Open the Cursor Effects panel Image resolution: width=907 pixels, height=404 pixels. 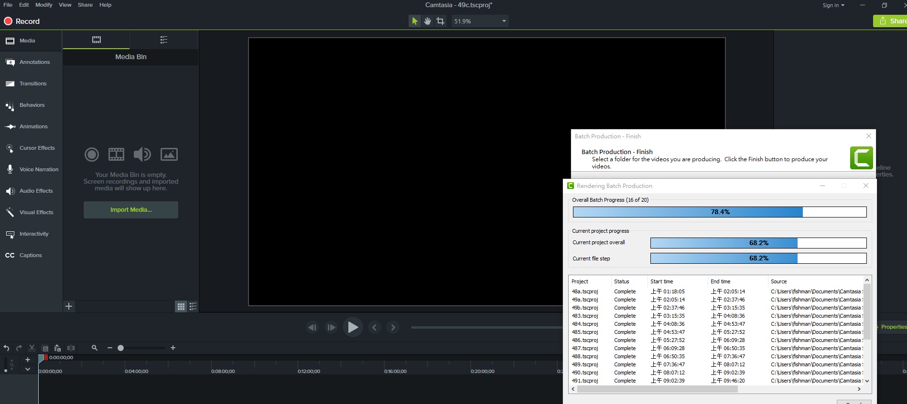pyautogui.click(x=31, y=148)
